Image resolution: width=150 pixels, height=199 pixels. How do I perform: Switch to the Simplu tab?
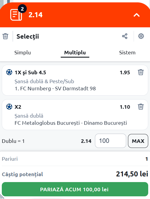tap(23, 53)
